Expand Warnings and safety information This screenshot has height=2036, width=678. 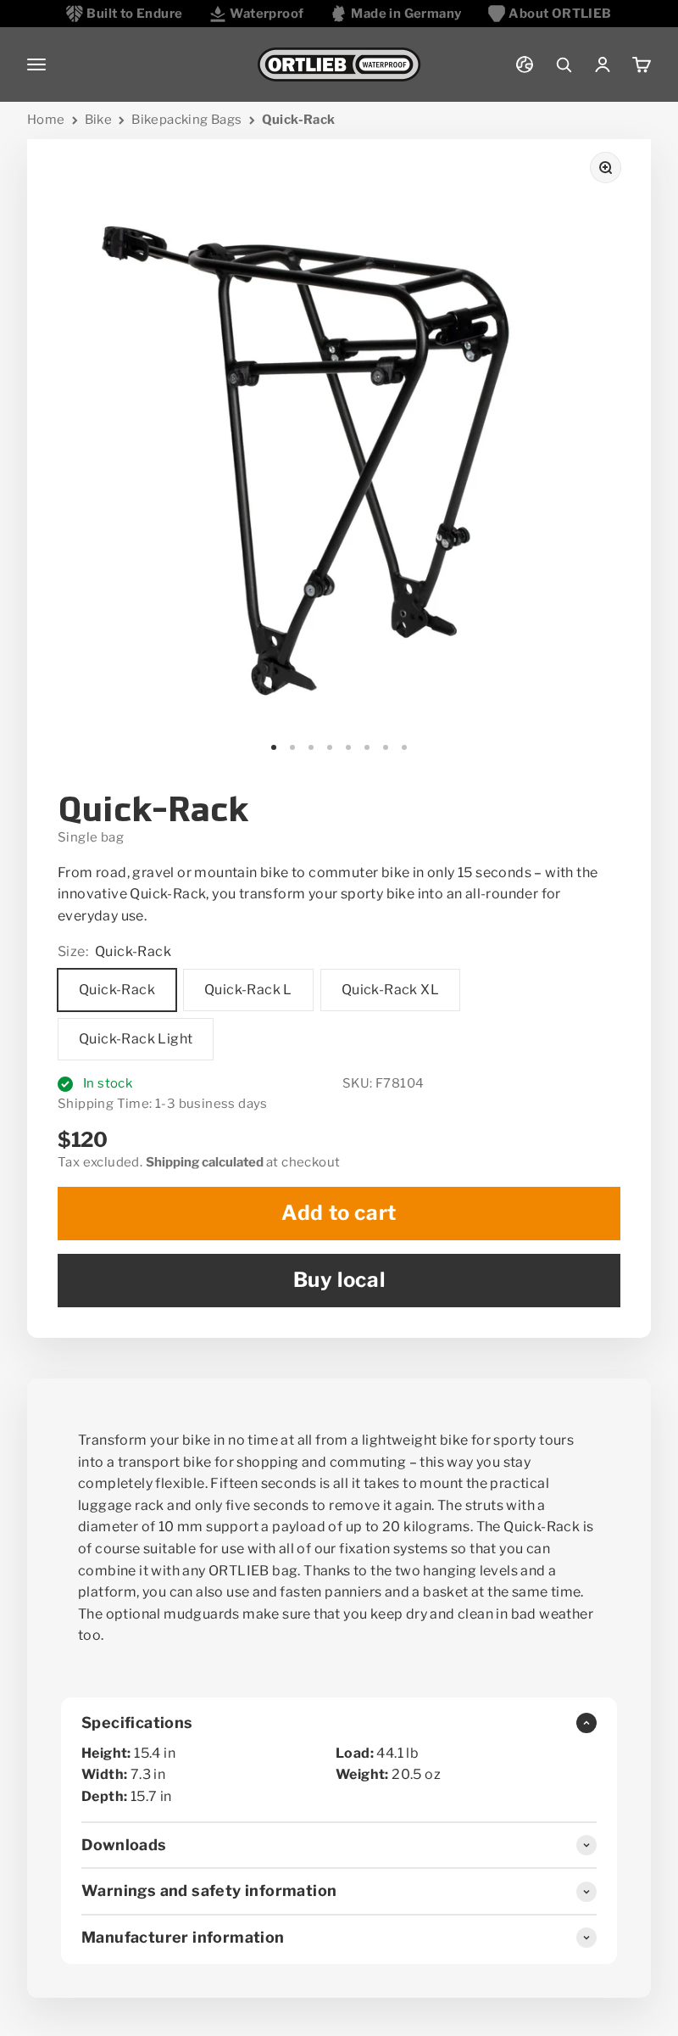click(586, 1891)
